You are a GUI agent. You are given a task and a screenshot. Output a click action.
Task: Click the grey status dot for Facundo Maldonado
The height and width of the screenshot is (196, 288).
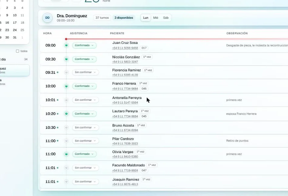66,168
